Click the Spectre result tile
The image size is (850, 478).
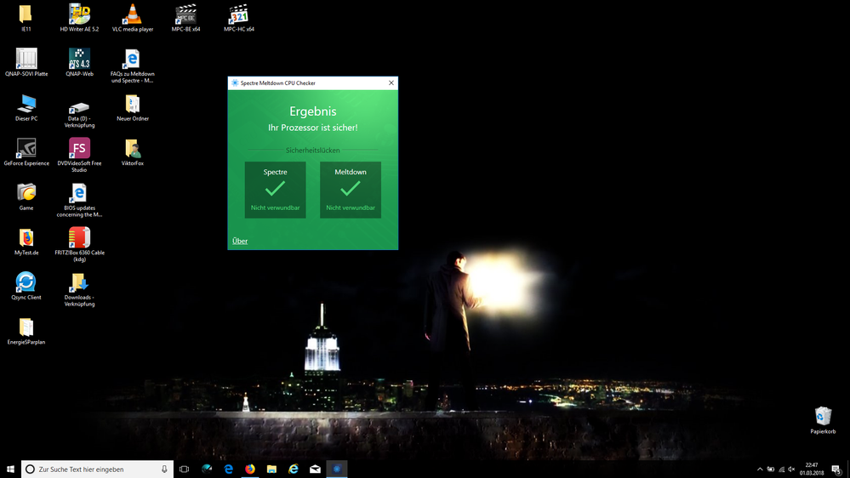point(275,190)
